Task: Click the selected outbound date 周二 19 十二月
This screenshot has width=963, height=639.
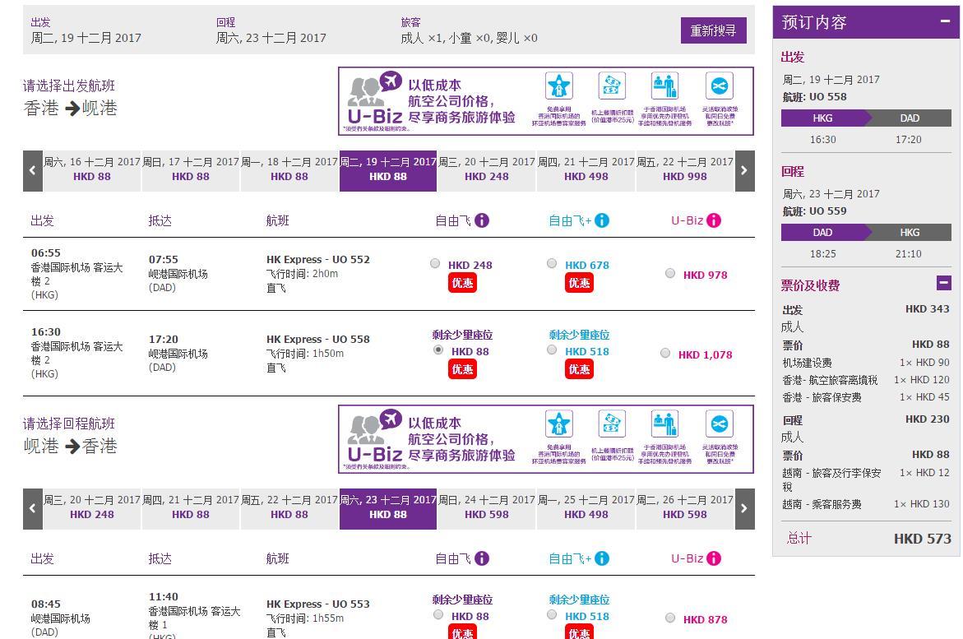Action: (388, 171)
